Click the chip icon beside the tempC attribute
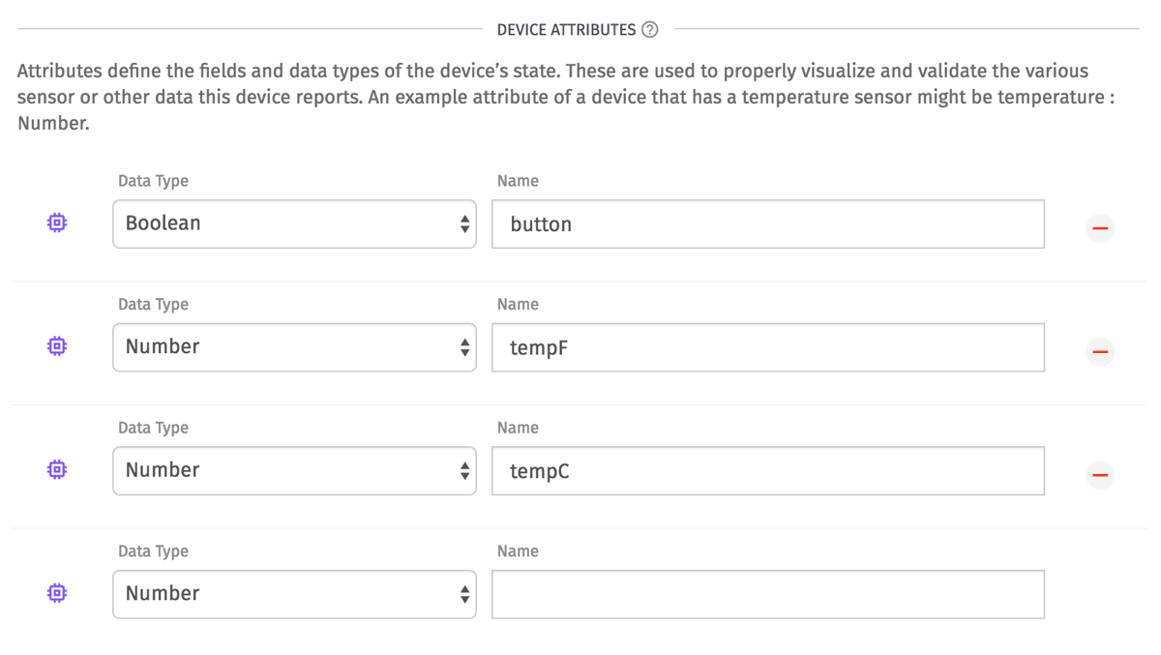Screen dimensions: 1161x655 pyautogui.click(x=57, y=469)
